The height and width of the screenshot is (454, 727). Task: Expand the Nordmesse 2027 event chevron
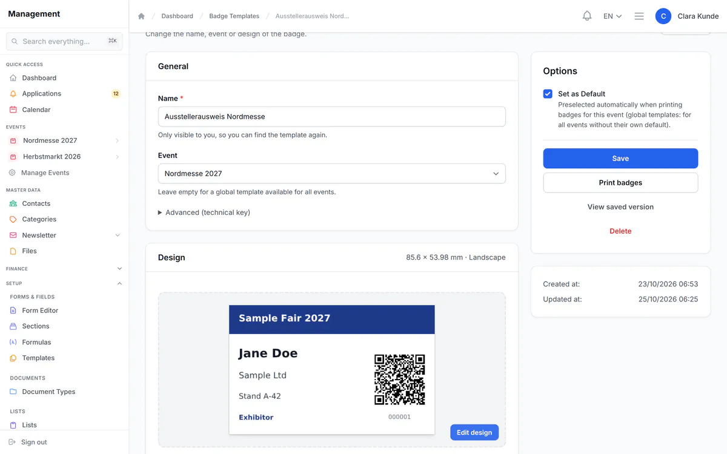[x=117, y=140]
